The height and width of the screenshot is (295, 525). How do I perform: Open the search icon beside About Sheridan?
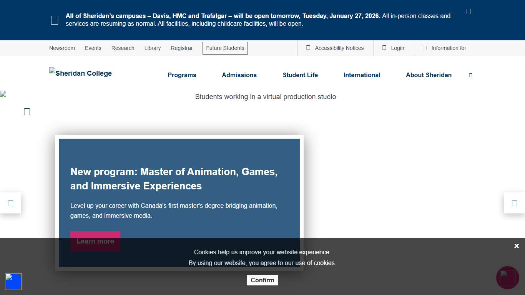(x=470, y=75)
